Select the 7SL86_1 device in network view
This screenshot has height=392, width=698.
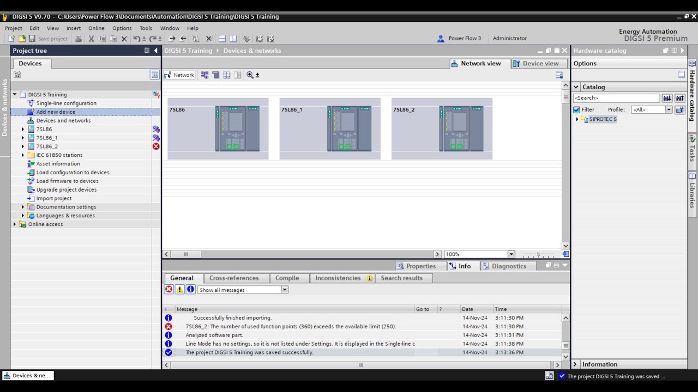[330, 129]
